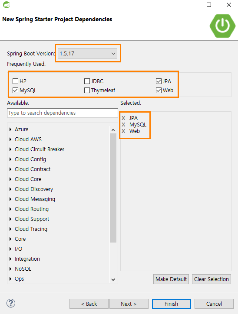
Task: Expand the Cloud Config category
Action: (x=10, y=159)
